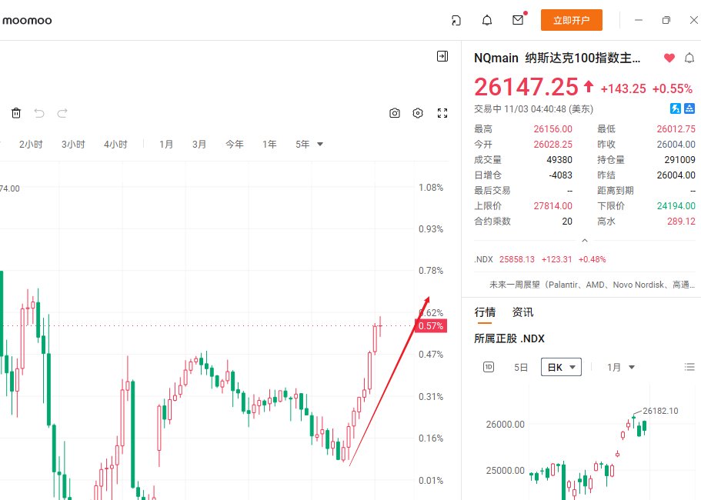Click the 下限价 value 24194.00

click(x=676, y=205)
